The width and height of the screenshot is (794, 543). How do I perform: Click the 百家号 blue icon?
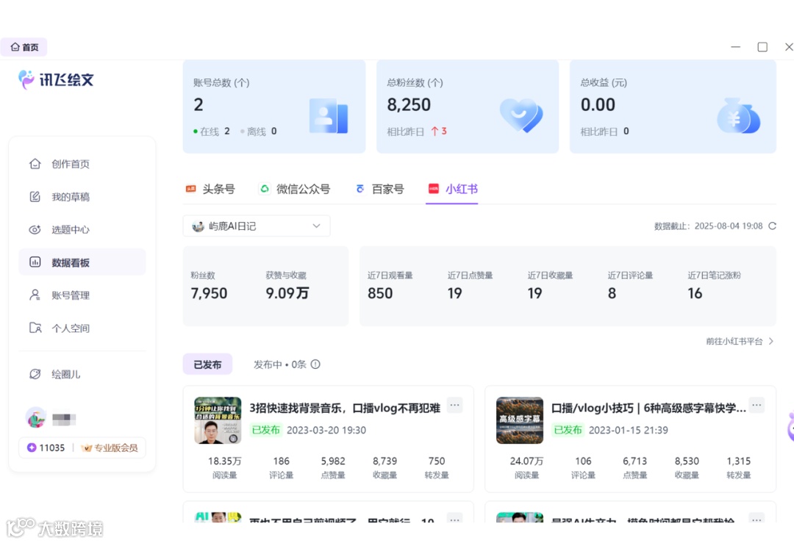(x=360, y=189)
